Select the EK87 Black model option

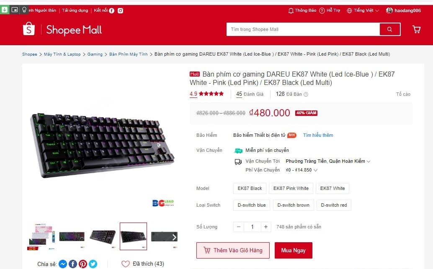click(250, 188)
